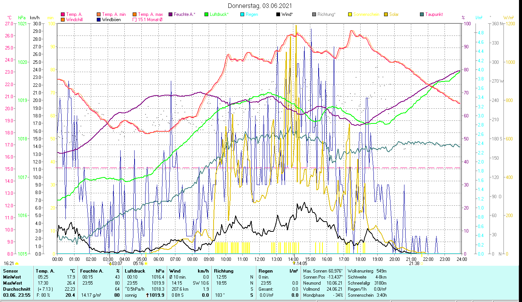
Task: Click the Solar legend swatch
Action: (386, 14)
